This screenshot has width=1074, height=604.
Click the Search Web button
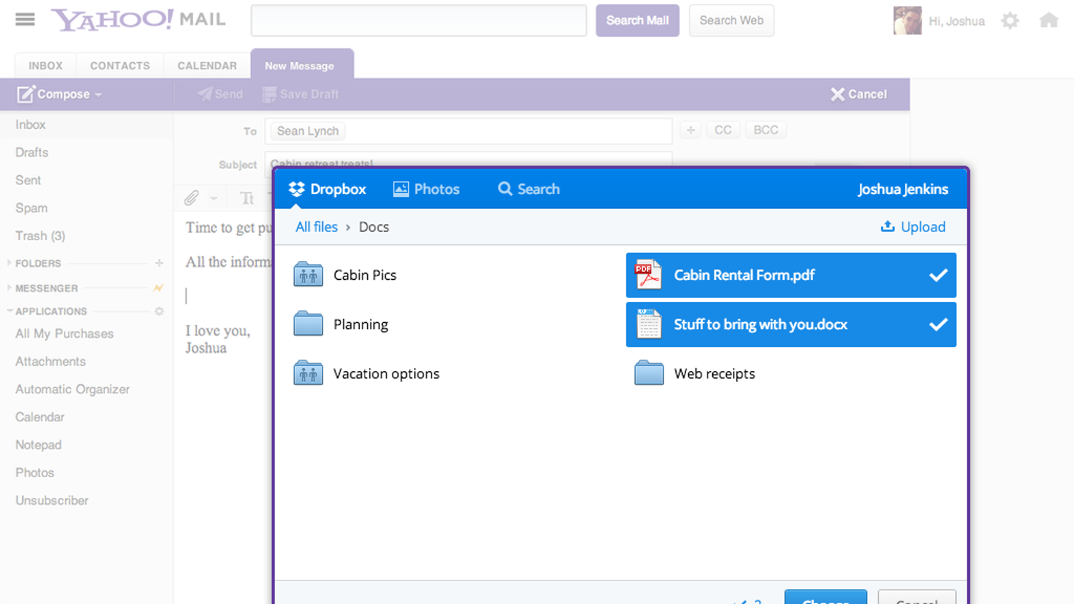tap(732, 21)
